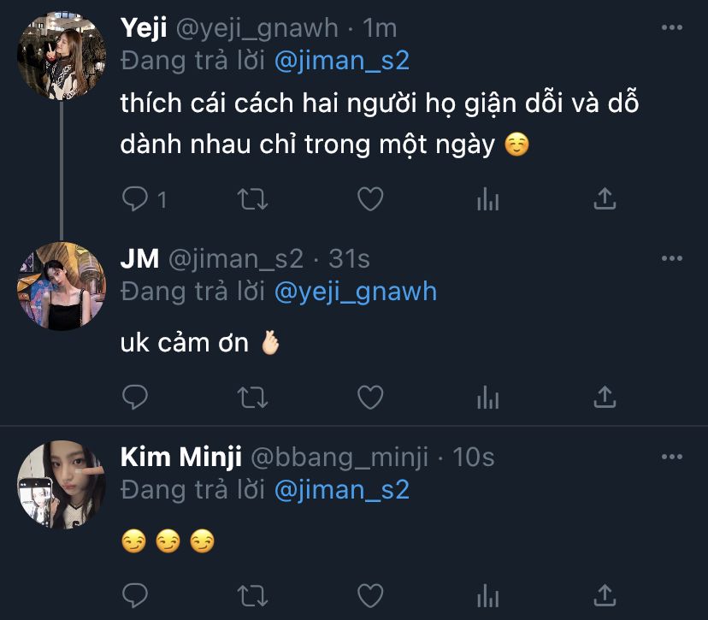Reply to Kim Minji's emoji tweet
This screenshot has width=708, height=620.
point(135,594)
